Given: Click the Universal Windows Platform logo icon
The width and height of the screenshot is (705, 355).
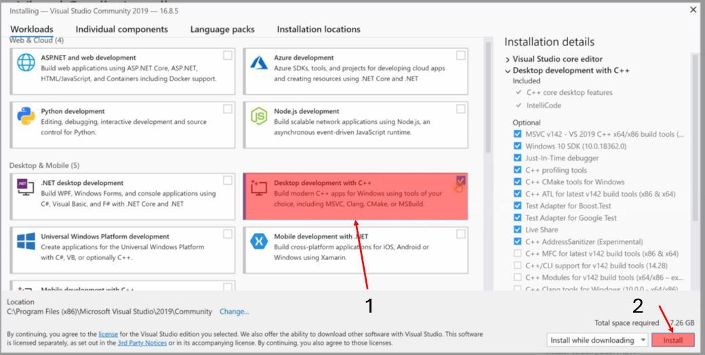Looking at the screenshot, I should coord(26,241).
